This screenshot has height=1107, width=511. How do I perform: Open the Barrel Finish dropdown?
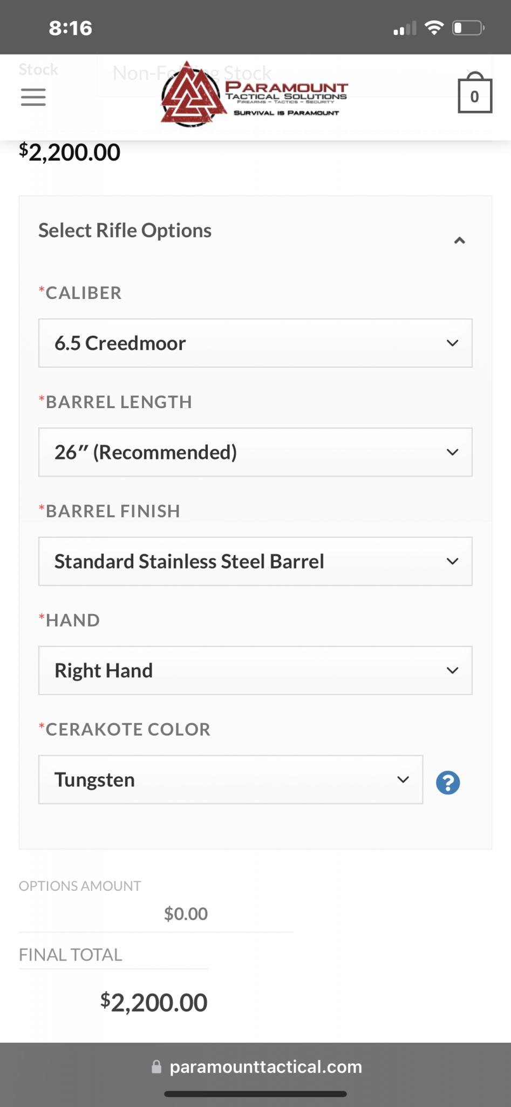coord(255,562)
